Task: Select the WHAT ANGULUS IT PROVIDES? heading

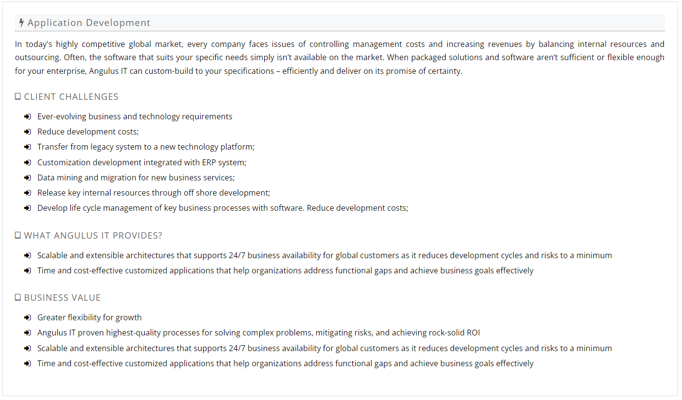Action: [93, 236]
